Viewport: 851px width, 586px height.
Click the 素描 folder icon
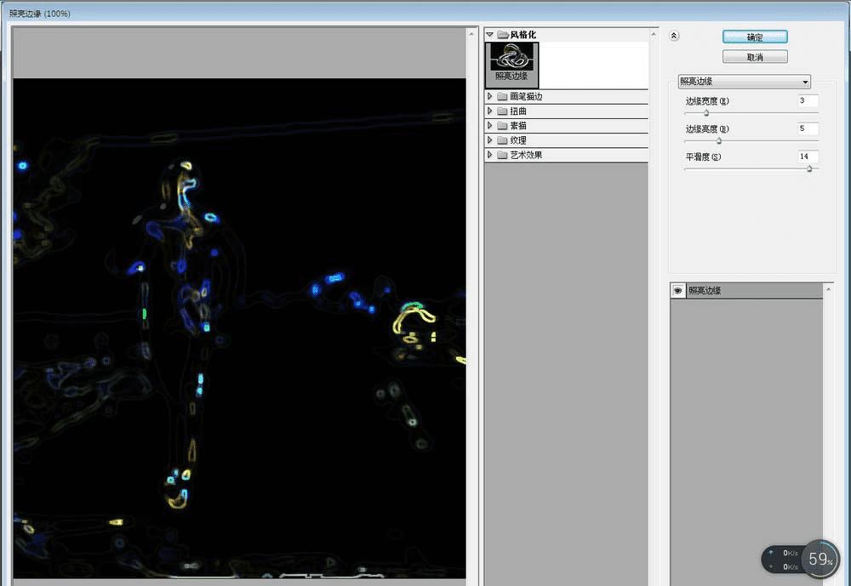[503, 126]
